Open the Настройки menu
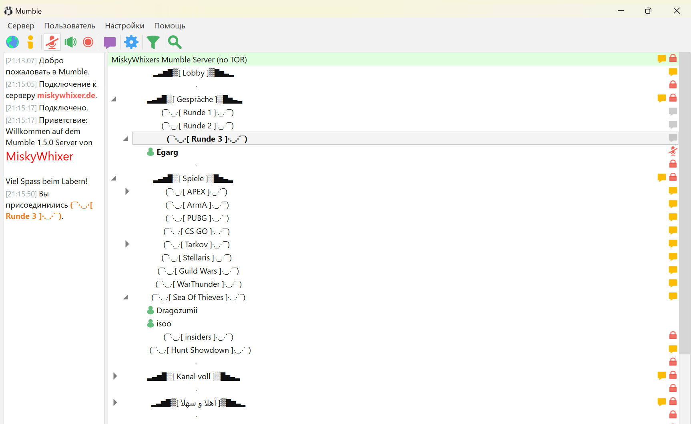691x424 pixels. point(125,26)
